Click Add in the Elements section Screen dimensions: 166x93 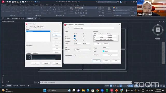(98, 44)
